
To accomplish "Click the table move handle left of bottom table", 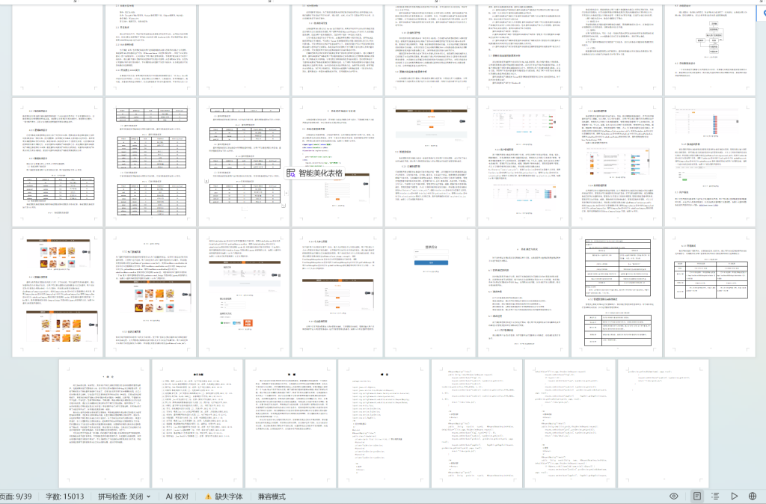I will tap(206, 181).
